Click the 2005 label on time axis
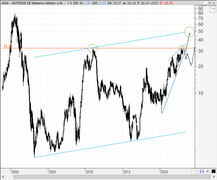The height and width of the screenshot is (180, 217). tap(52, 172)
